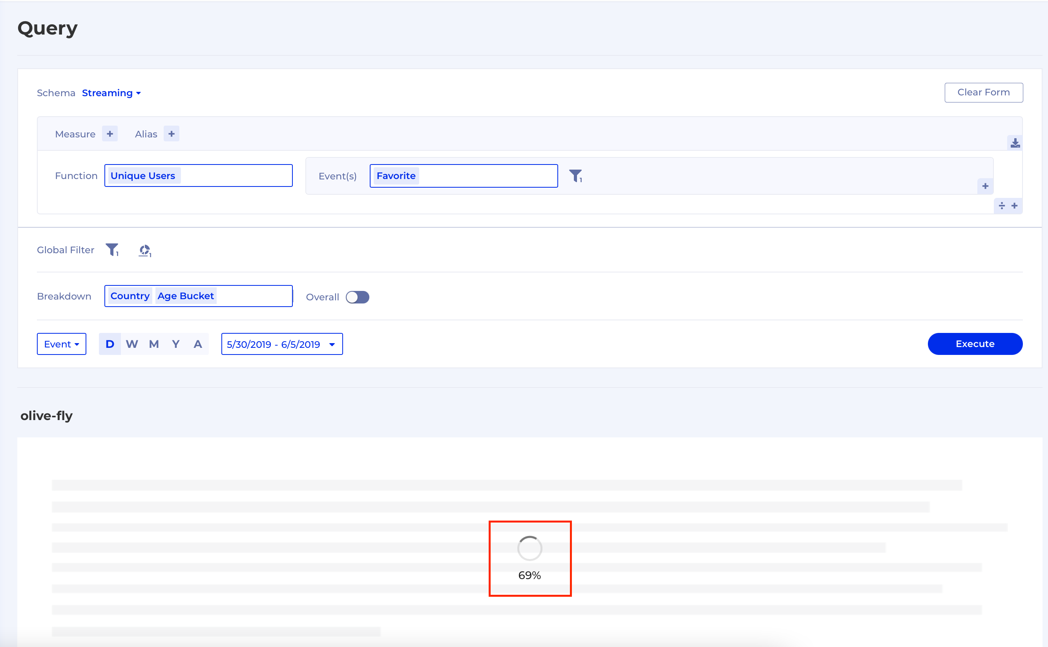Toggle the Overall switch
This screenshot has height=647, width=1048.
[357, 297]
